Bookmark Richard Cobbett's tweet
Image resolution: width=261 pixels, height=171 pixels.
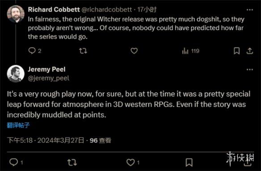[236, 51]
